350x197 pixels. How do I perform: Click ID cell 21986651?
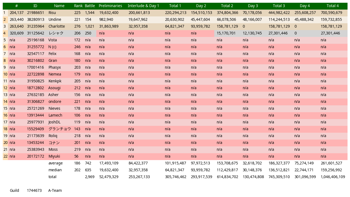click(x=35, y=13)
